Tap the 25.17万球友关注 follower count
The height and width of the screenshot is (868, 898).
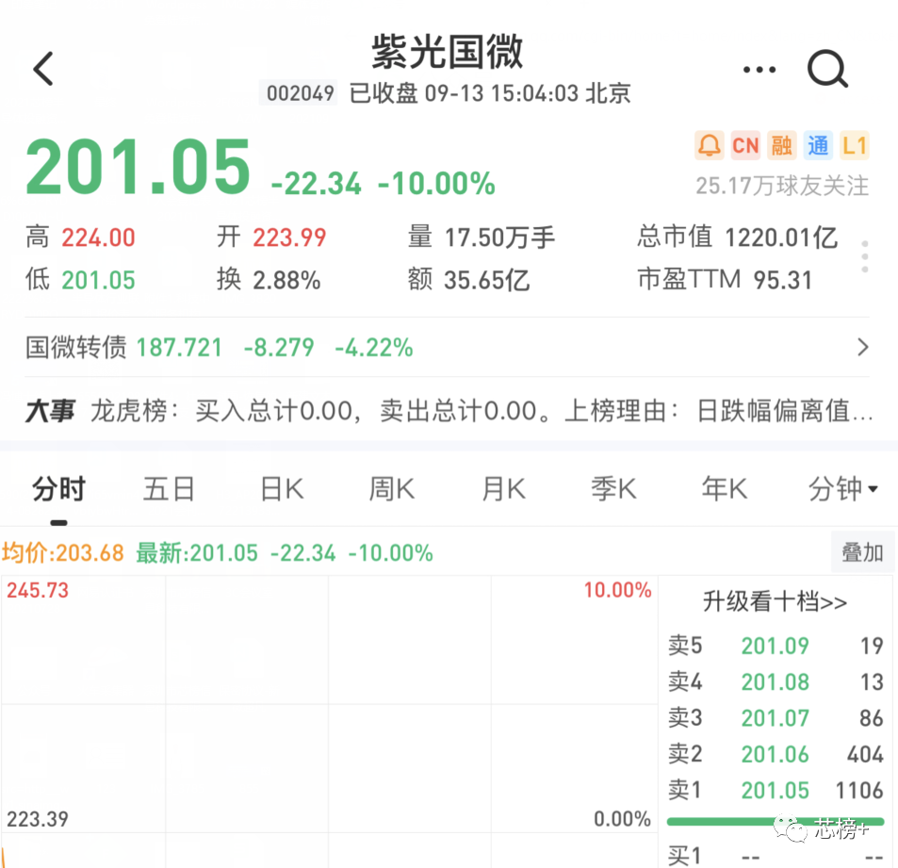click(782, 186)
